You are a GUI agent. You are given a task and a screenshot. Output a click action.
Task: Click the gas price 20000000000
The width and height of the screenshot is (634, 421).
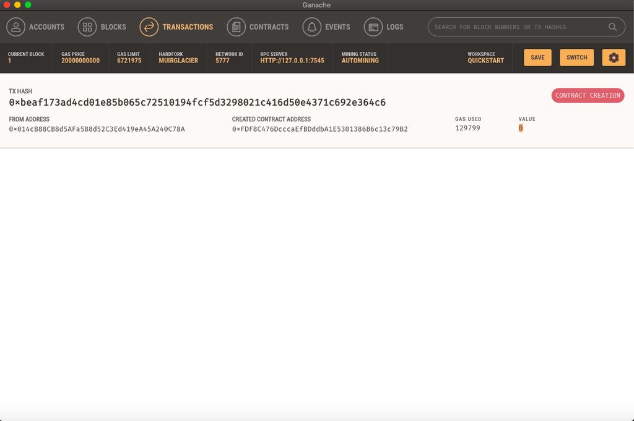tap(80, 61)
